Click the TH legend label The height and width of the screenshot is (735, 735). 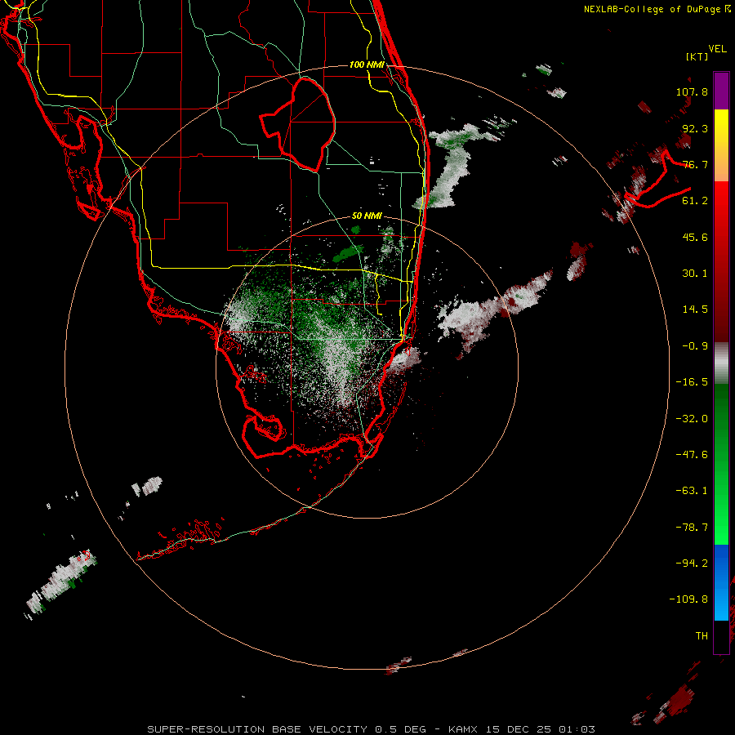pos(702,636)
